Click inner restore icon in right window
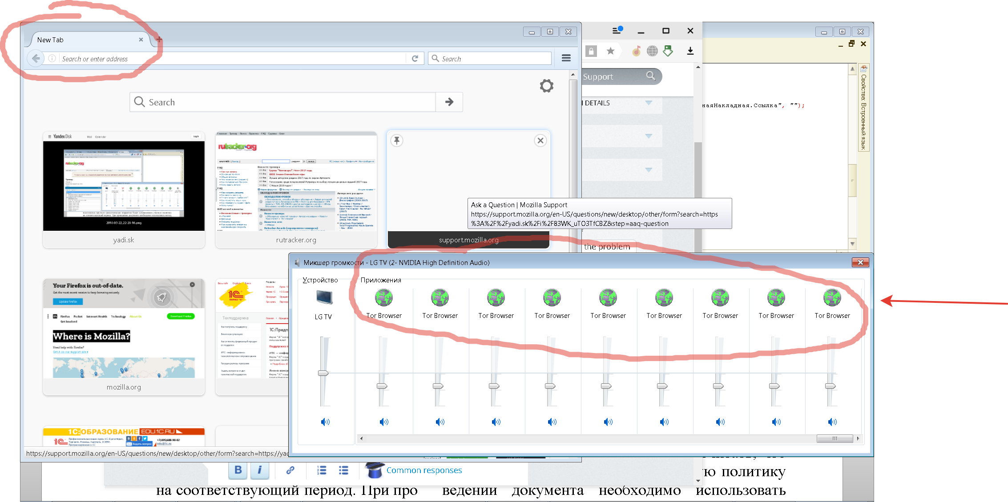Screen dimensions: 1008x502 pos(851,44)
